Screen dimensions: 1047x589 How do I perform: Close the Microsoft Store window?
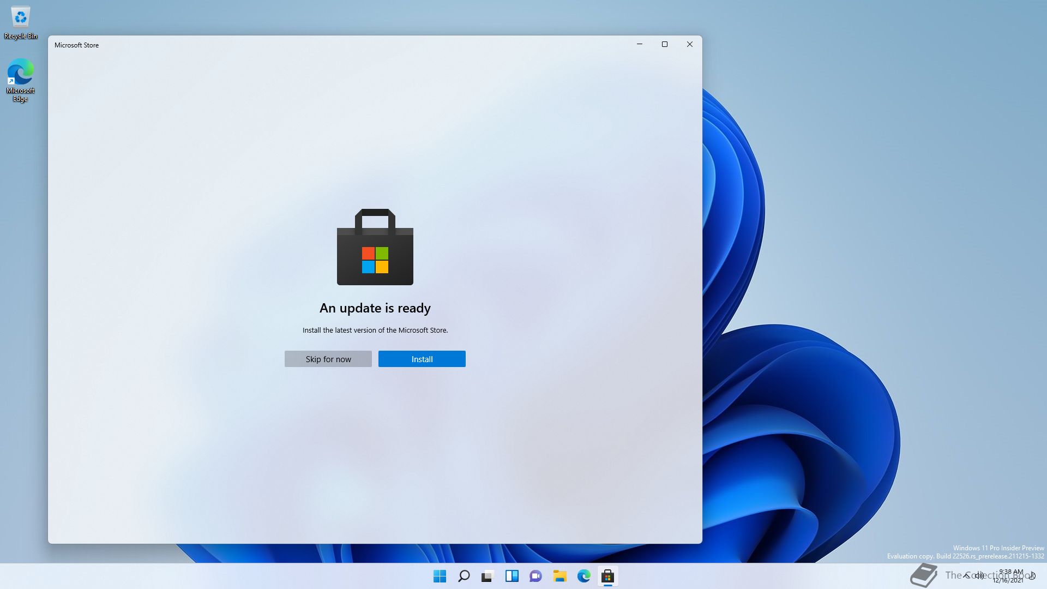coord(689,44)
